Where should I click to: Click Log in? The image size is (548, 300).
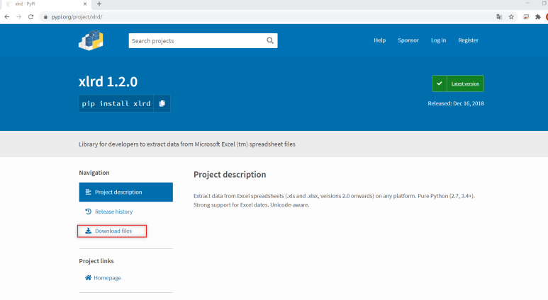tap(438, 40)
